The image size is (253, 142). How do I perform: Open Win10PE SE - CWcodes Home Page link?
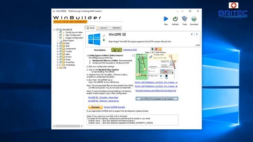[103, 97]
